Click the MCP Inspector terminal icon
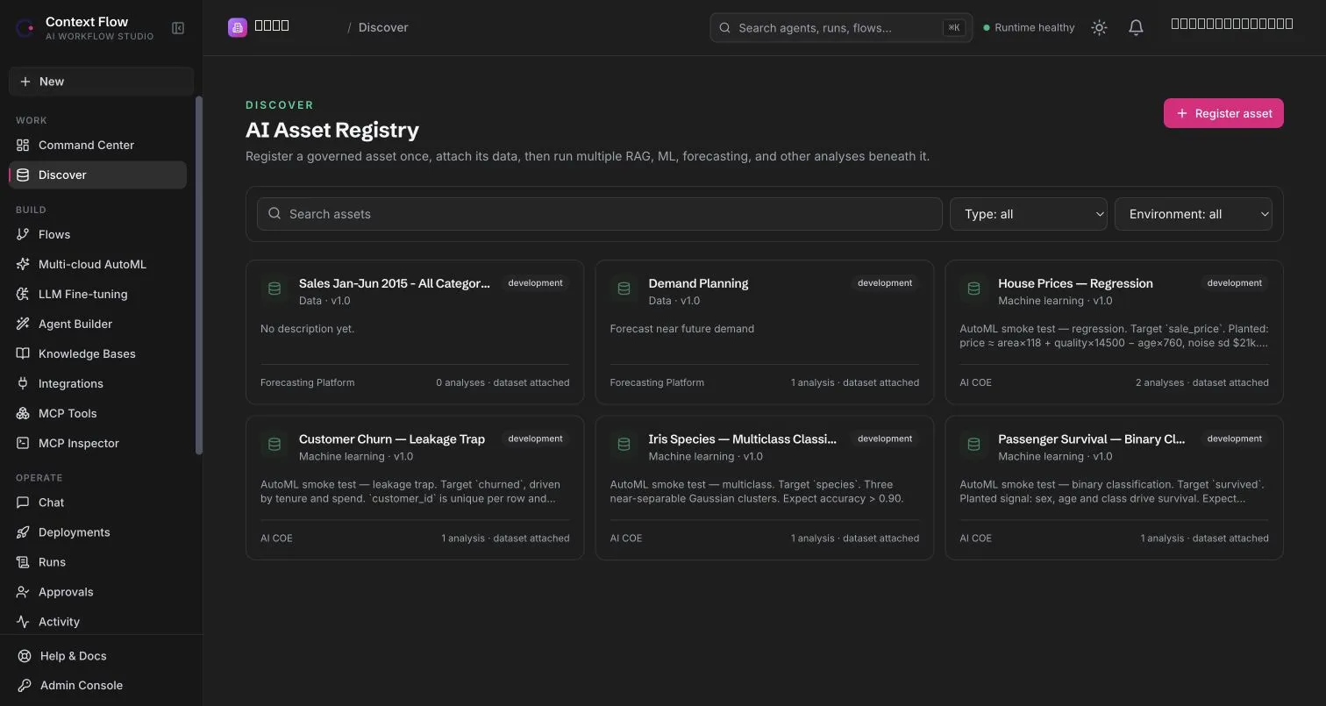Viewport: 1326px width, 706px height. coord(23,443)
